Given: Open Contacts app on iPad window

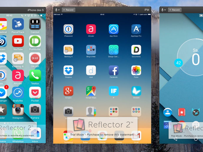Looking at the screenshot, I should coord(91,112).
